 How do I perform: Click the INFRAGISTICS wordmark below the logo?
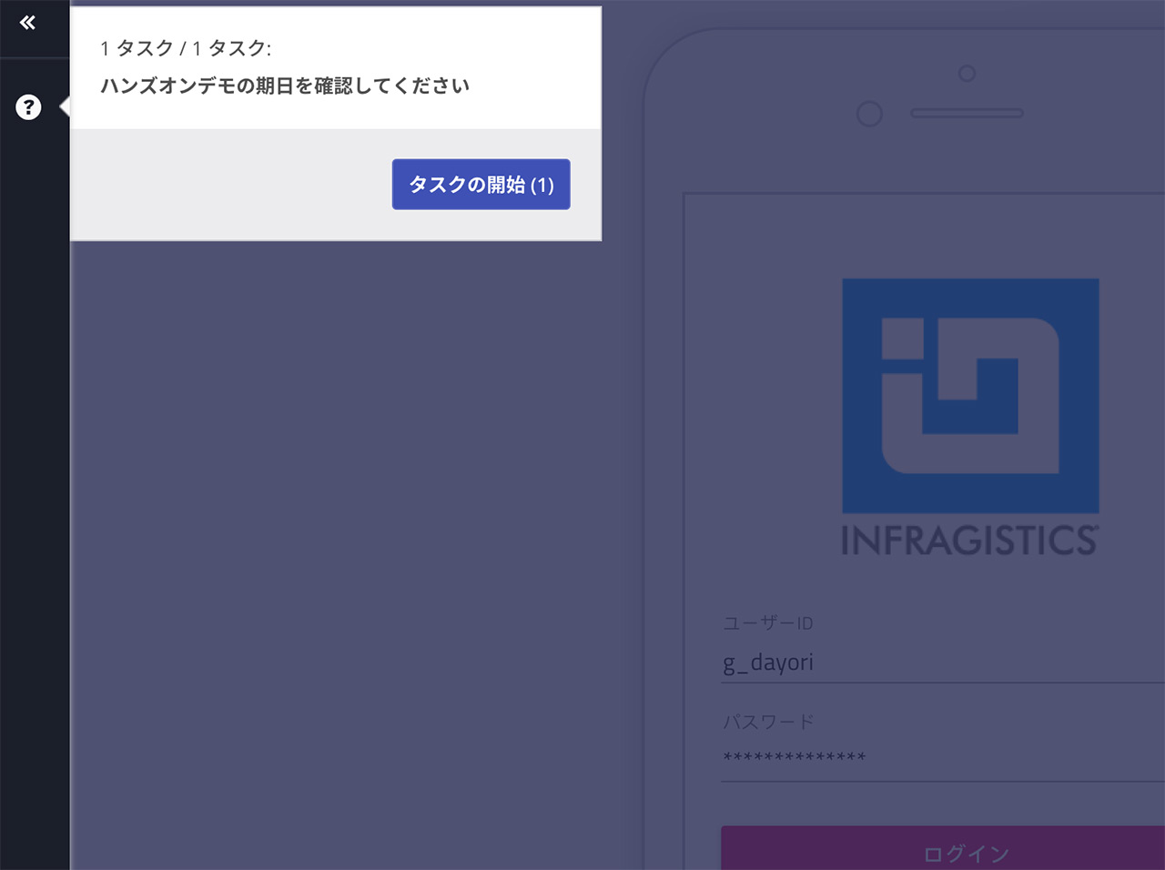coord(969,541)
